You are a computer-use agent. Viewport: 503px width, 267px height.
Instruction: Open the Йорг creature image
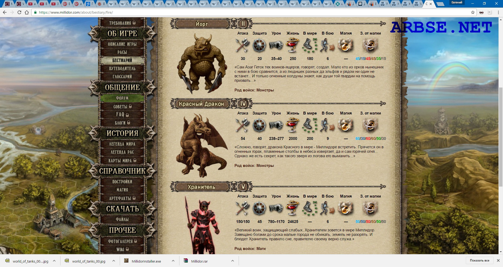coord(201,63)
